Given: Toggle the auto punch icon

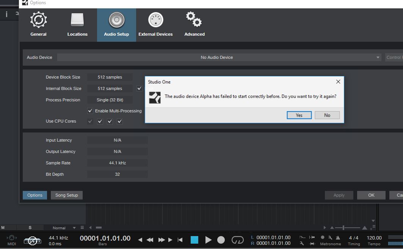Looking at the screenshot, I should coord(302,237).
